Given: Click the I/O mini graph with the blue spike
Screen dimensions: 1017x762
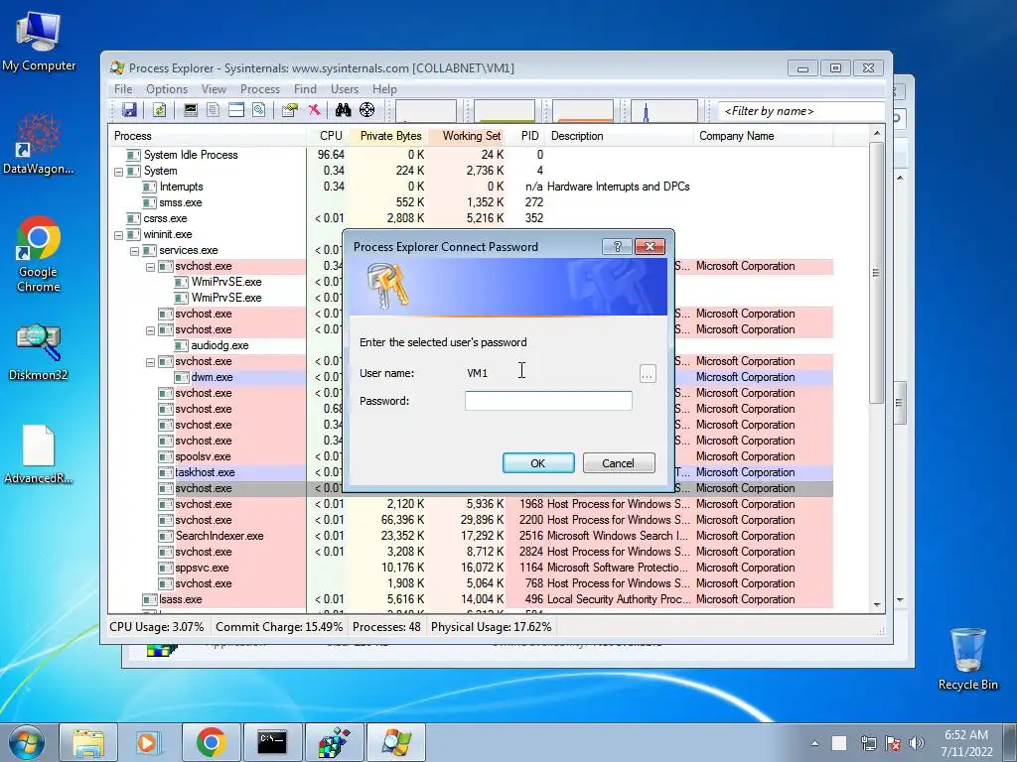Looking at the screenshot, I should pyautogui.click(x=664, y=111).
